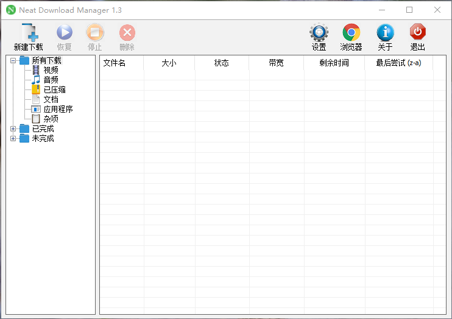Select the 音频 category label
This screenshot has height=319, width=452.
[x=51, y=80]
